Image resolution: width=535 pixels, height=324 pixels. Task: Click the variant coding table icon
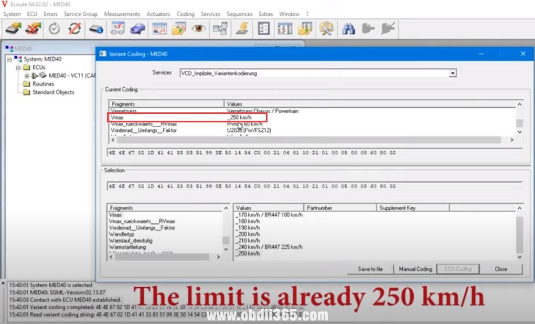pos(285,29)
